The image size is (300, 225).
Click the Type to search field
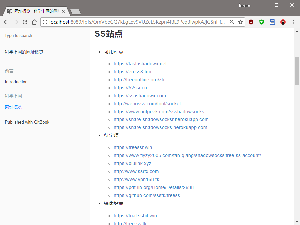[x=45, y=35]
